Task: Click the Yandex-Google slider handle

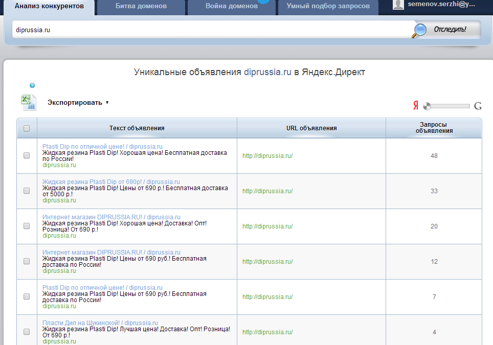Action: pos(427,106)
